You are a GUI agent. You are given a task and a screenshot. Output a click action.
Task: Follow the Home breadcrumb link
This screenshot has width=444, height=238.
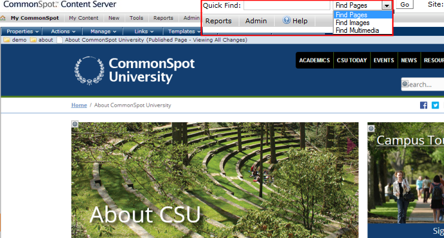tap(79, 105)
